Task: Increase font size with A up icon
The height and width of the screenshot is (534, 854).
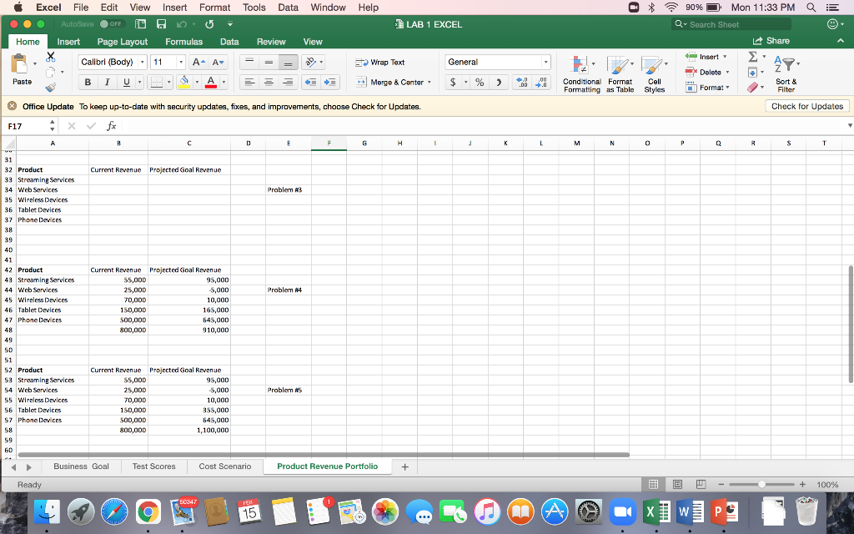Action: (x=198, y=62)
